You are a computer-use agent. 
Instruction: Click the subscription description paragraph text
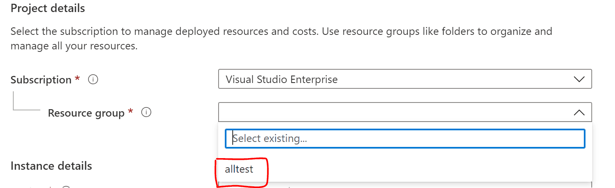click(x=281, y=39)
